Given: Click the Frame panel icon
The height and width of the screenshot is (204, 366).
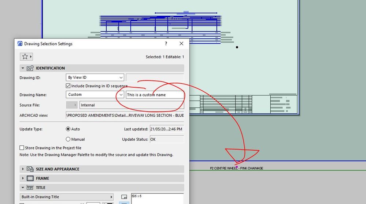Looking at the screenshot, I should pyautogui.click(x=30, y=178).
